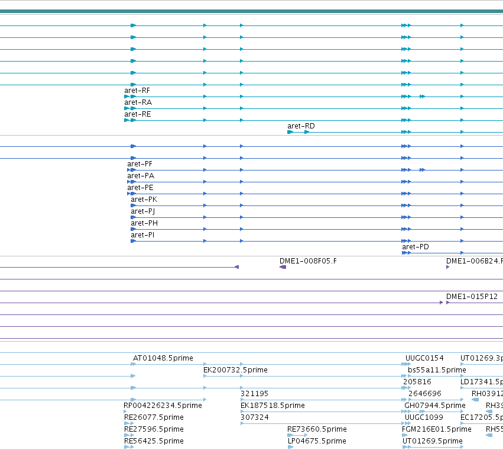Viewport: 503px width, 450px height.
Task: Click the 321195 EST label
Action: [254, 394]
